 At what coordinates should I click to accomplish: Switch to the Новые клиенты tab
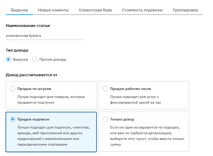coord(53,10)
